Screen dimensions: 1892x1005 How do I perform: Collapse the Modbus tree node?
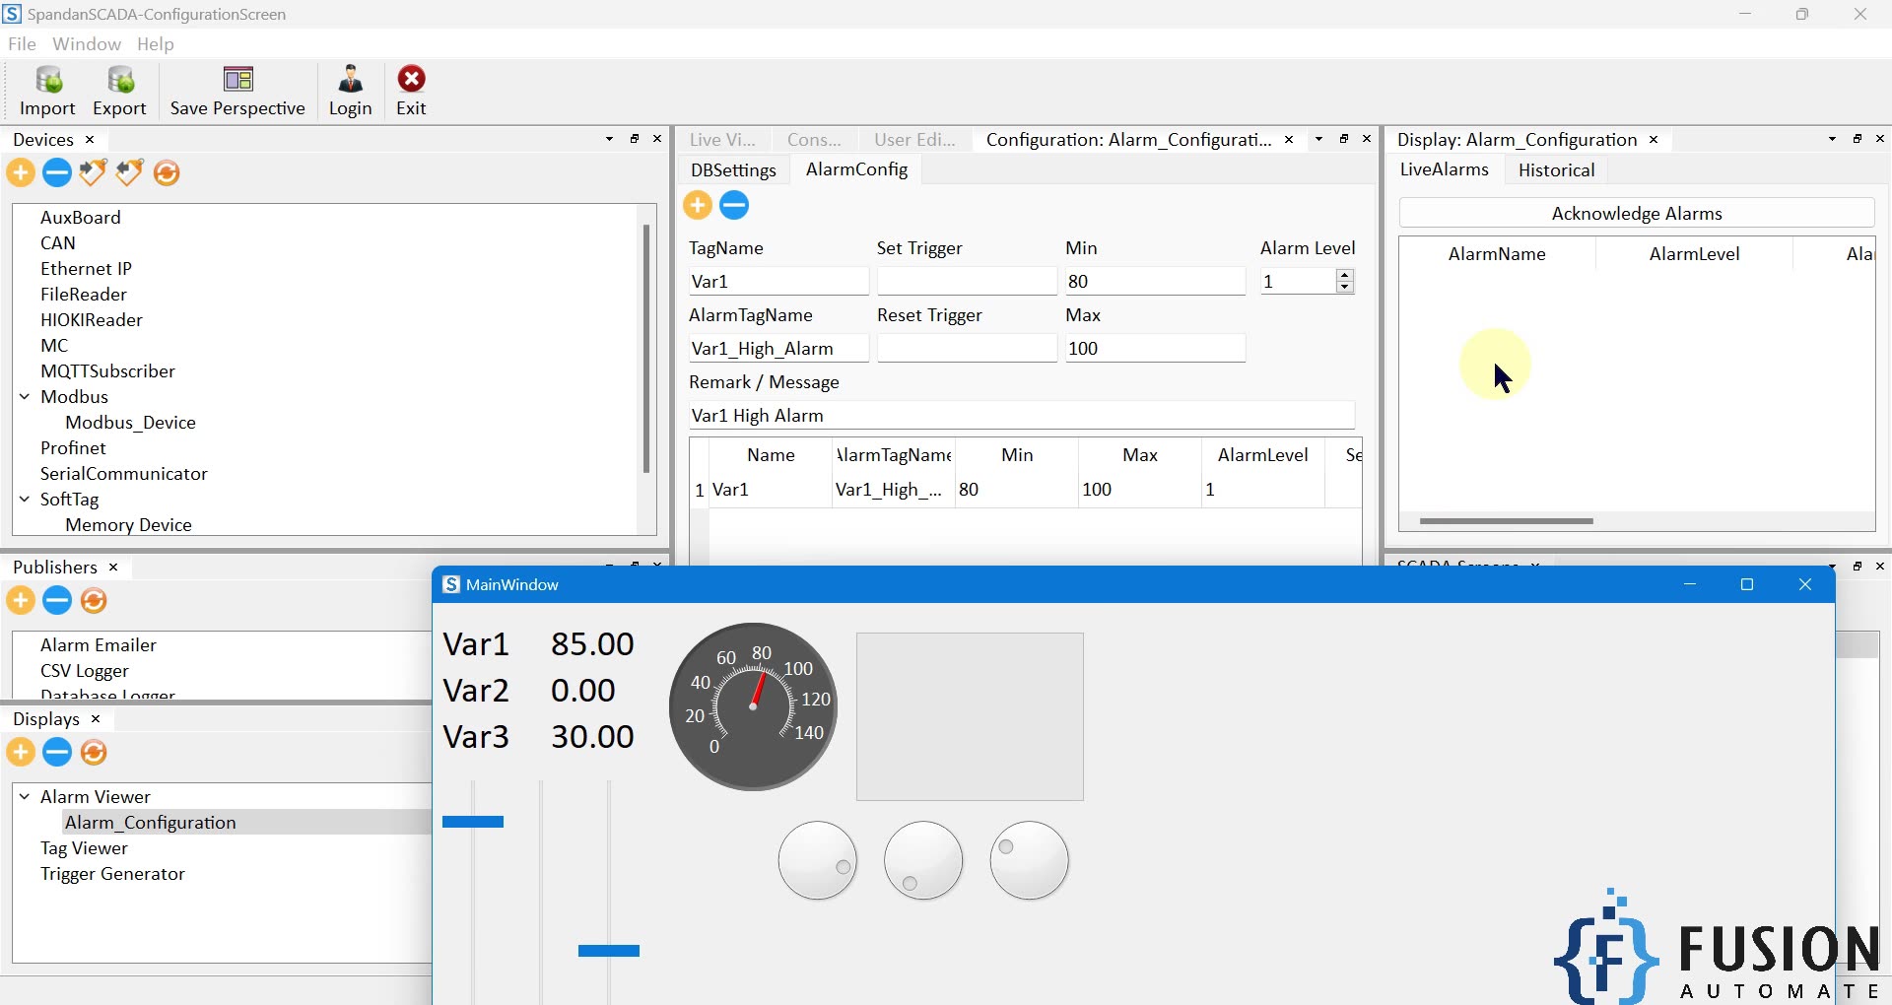[x=25, y=397]
